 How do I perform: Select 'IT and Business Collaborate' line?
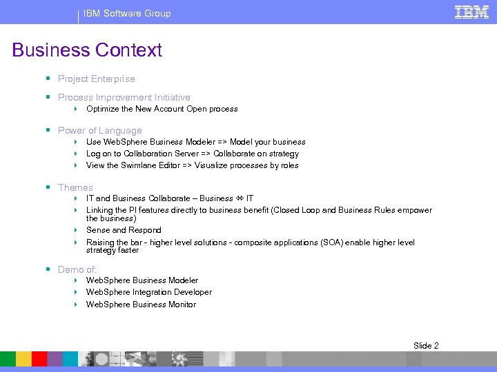(170, 198)
